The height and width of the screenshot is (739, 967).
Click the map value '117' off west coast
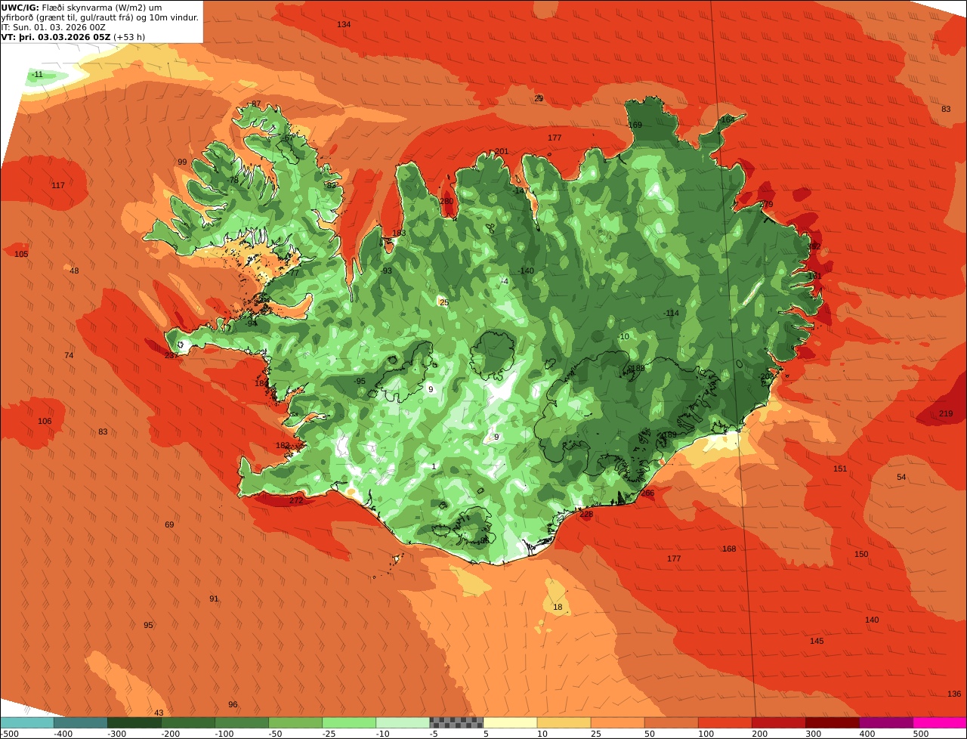pyautogui.click(x=58, y=185)
